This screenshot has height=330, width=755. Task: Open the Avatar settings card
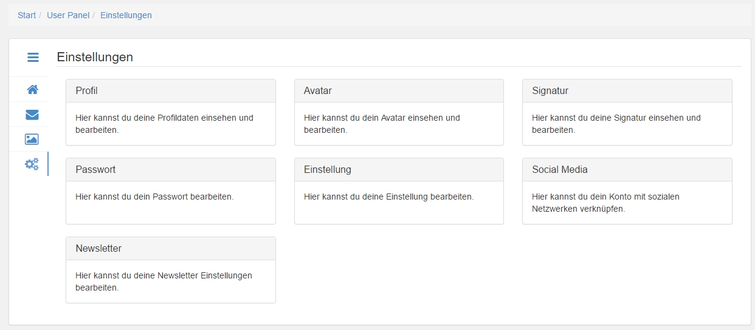click(399, 112)
